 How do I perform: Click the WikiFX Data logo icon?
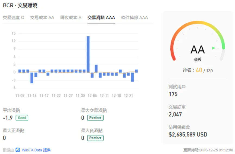(18, 150)
